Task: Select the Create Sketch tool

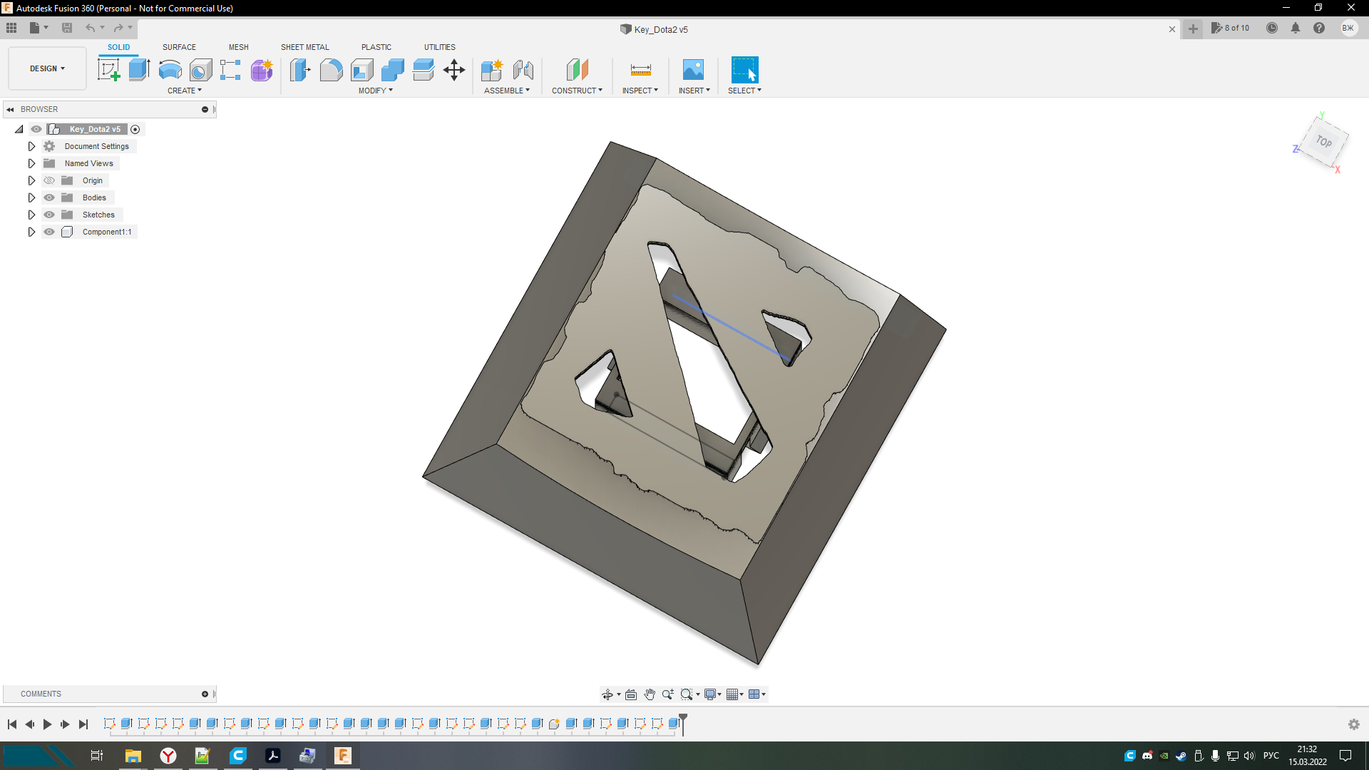Action: [108, 70]
